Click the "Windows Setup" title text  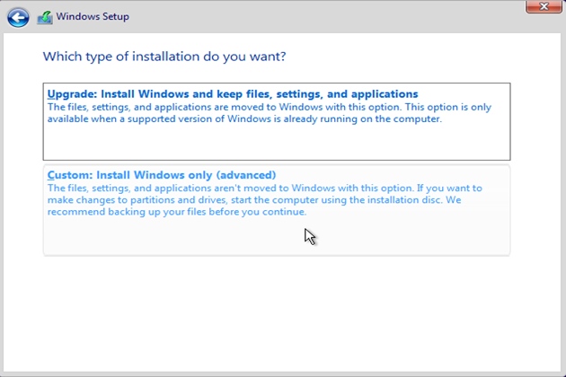point(93,16)
